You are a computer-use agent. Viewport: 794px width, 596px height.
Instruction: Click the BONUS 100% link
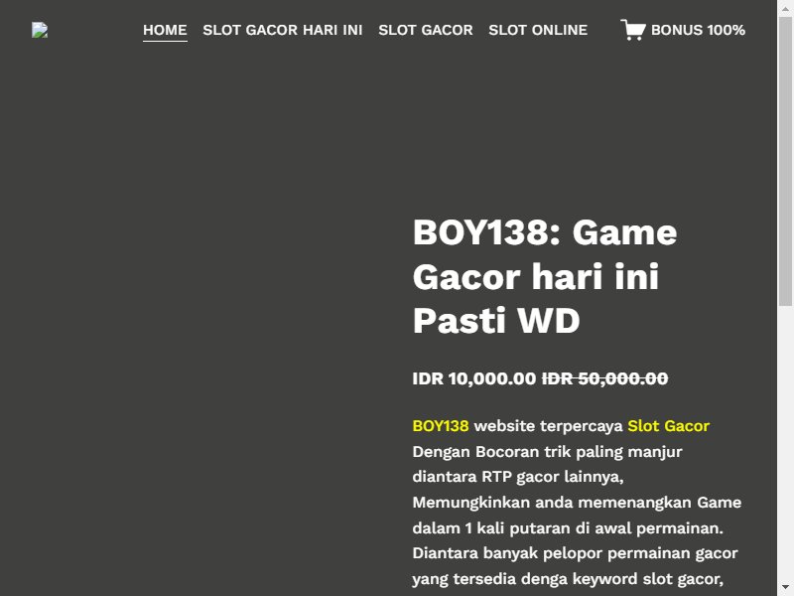click(698, 30)
